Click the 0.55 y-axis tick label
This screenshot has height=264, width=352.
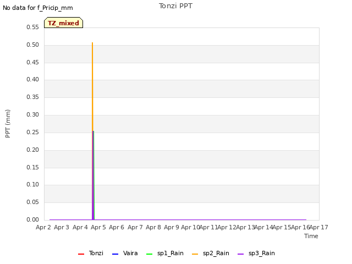pos(33,27)
